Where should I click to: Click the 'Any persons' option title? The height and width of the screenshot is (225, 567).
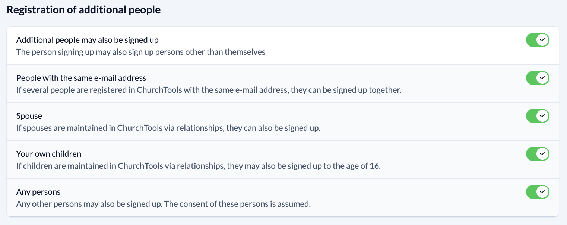pyautogui.click(x=38, y=192)
